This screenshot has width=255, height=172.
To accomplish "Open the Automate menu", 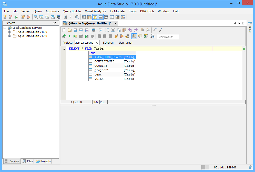I will tap(52, 11).
